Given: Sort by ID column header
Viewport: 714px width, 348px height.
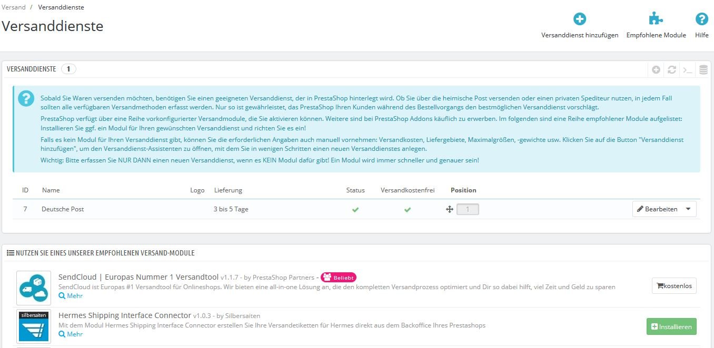Looking at the screenshot, I should pyautogui.click(x=25, y=190).
